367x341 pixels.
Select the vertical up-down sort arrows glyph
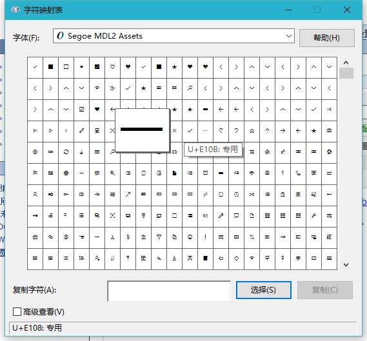(252, 237)
